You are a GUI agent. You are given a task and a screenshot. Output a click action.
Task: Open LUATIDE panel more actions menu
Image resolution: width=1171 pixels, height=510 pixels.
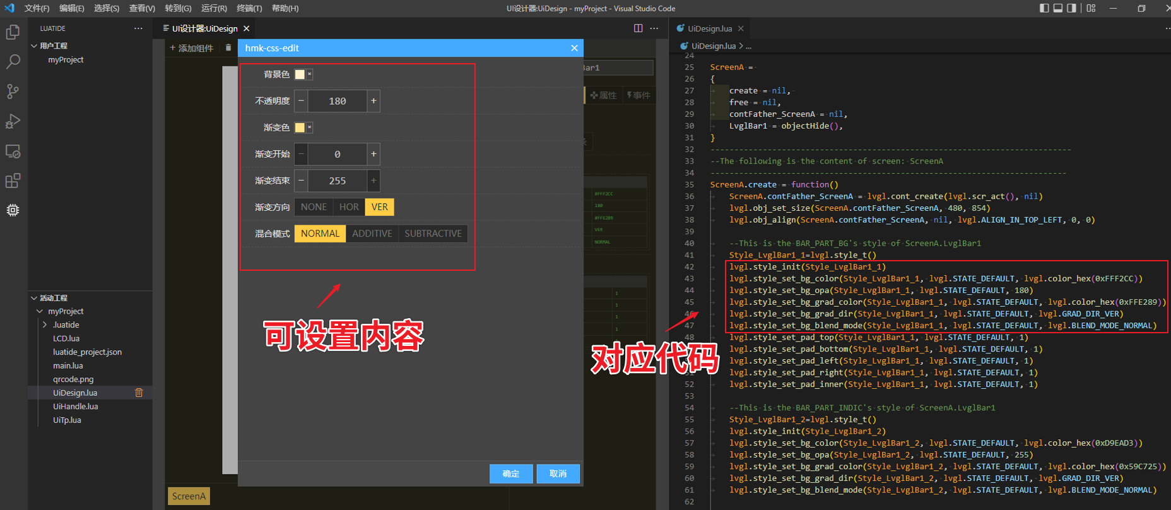point(138,28)
